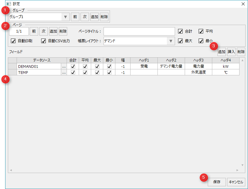
Task: Click the ヘッダ1 column header
Action: (x=144, y=60)
